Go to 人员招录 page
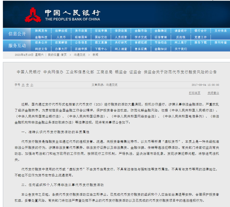 121,37
